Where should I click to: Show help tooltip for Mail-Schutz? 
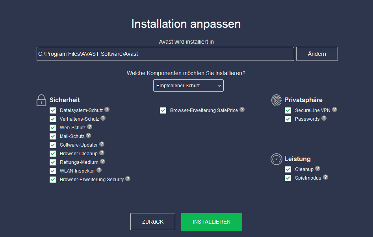coord(89,136)
